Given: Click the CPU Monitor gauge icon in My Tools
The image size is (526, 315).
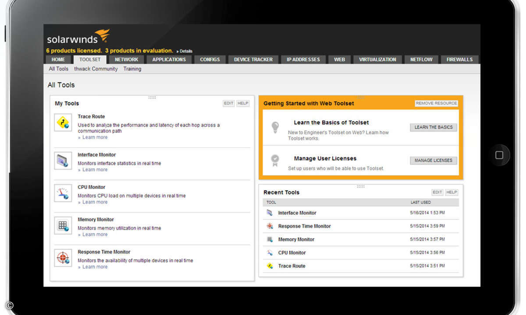Looking at the screenshot, I should (x=63, y=193).
